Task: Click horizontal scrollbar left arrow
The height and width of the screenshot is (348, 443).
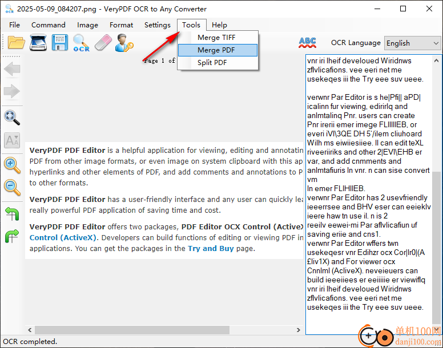Action: 30,330
